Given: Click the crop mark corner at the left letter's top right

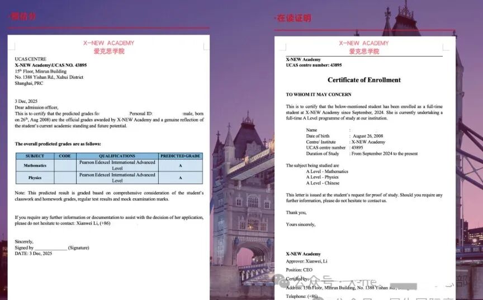Looking at the screenshot, I should point(206,46).
